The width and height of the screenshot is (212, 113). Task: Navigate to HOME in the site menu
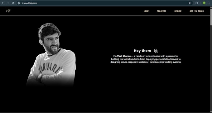pyautogui.click(x=146, y=11)
